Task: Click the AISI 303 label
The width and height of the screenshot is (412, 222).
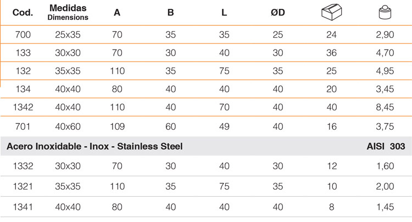Action: click(386, 146)
